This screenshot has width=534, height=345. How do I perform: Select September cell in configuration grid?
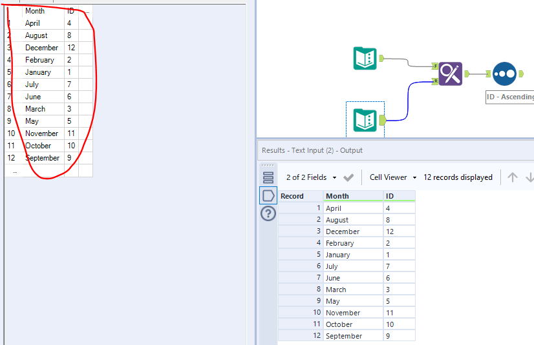pyautogui.click(x=43, y=157)
